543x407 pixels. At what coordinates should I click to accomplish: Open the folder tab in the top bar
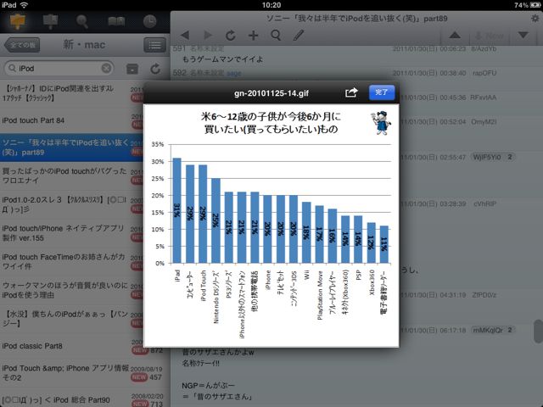[x=18, y=21]
